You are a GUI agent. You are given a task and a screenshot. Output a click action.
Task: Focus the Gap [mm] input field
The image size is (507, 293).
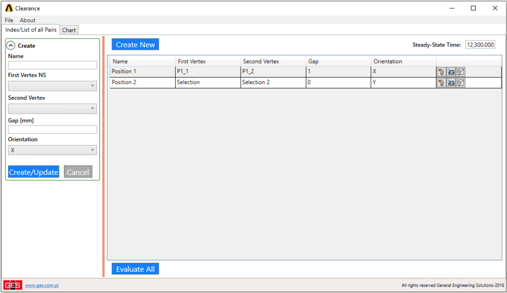pos(52,129)
